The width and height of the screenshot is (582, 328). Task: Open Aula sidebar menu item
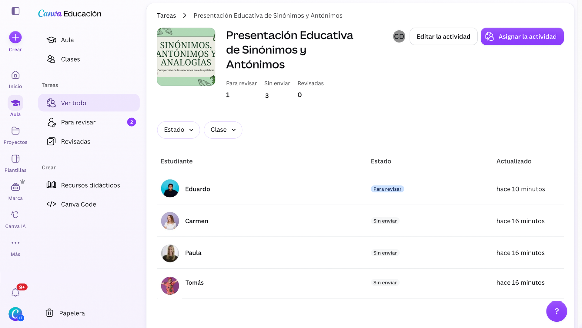[x=89, y=40]
